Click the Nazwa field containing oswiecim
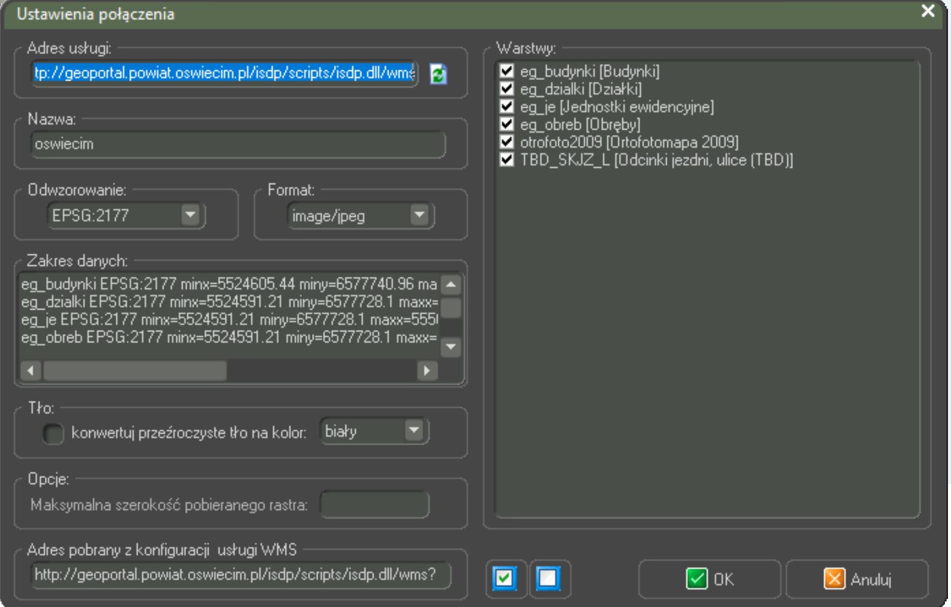 (x=238, y=144)
